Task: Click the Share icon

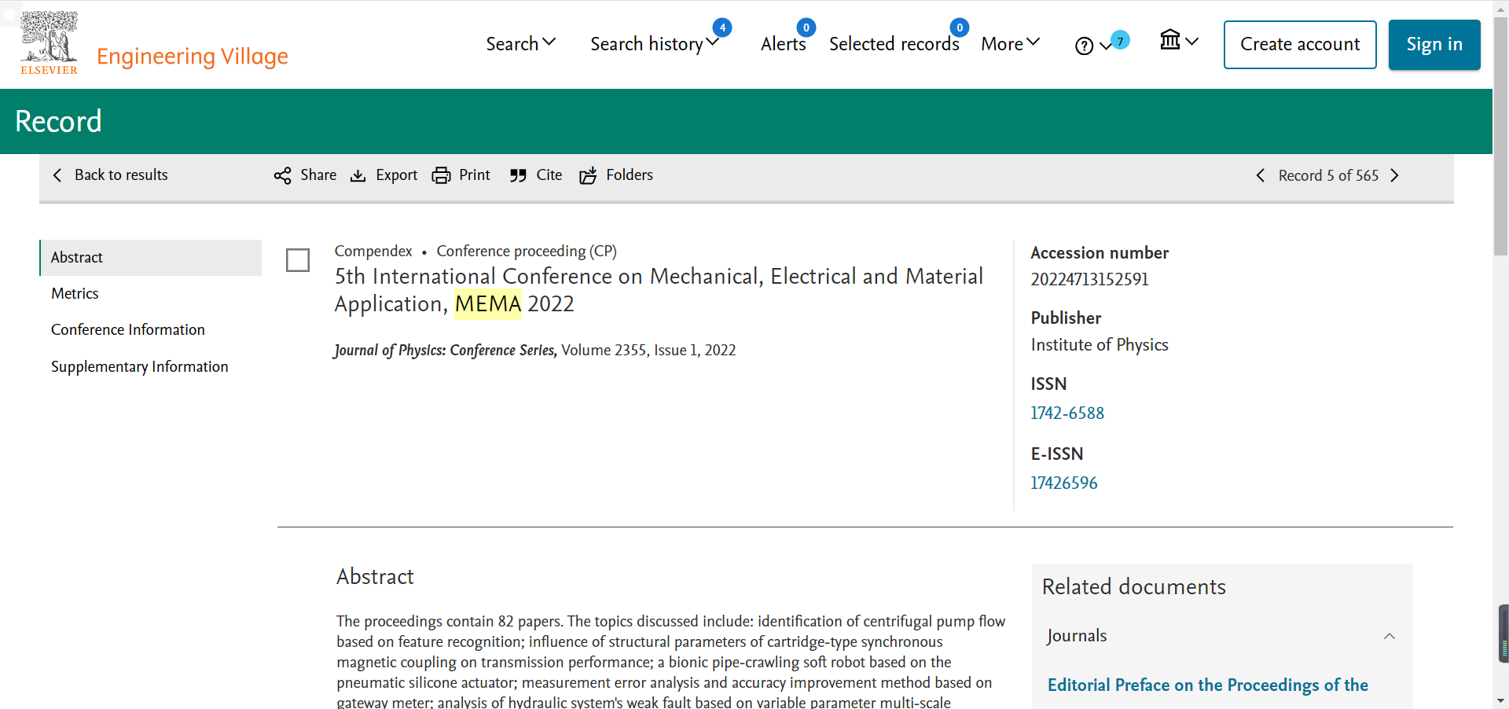Action: (282, 175)
